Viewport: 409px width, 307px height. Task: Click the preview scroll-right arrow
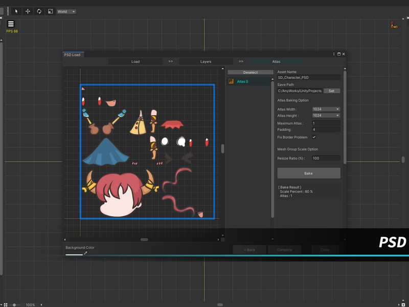218,239
